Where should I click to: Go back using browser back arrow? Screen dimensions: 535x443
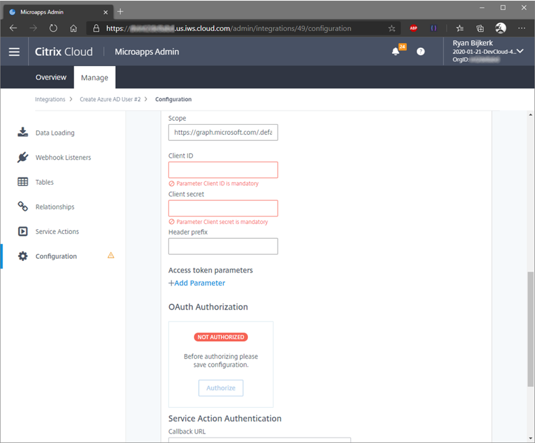(13, 28)
